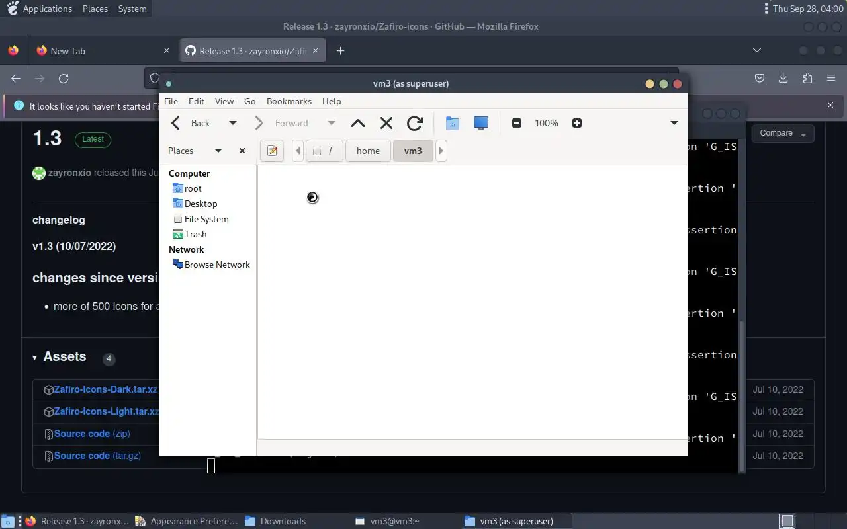Toggle text-based location bar edit icon
Screen dimensions: 847x529
pos(272,151)
